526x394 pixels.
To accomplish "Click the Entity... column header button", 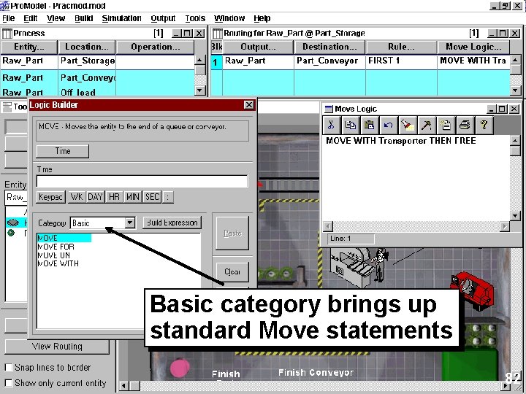I will [29, 47].
